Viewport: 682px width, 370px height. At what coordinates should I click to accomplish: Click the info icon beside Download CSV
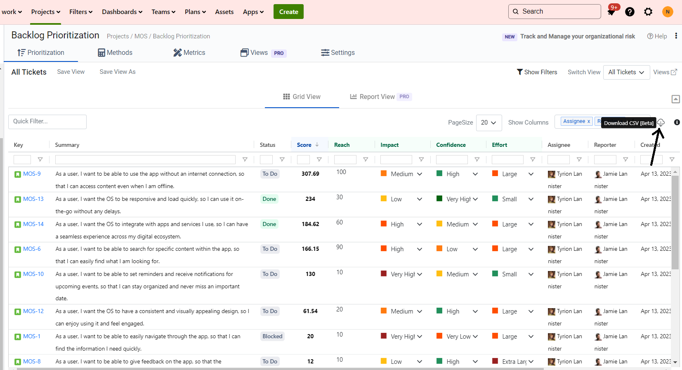[677, 123]
